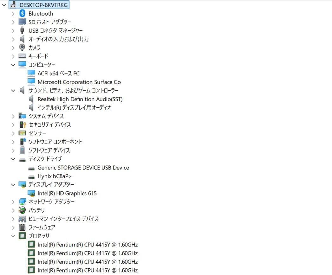Click the computer icon beside DESKTOP-8KVTRKG
This screenshot has height=275, width=332.
pos(13,5)
